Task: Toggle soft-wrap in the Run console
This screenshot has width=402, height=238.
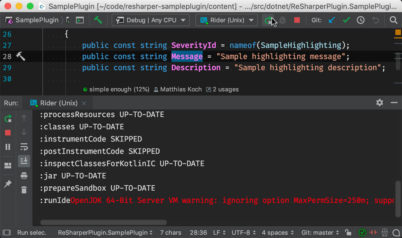Action: (24, 146)
